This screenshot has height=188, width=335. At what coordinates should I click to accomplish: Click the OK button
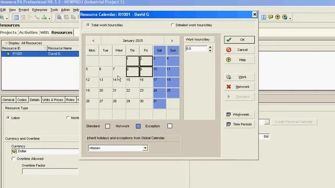(x=239, y=40)
